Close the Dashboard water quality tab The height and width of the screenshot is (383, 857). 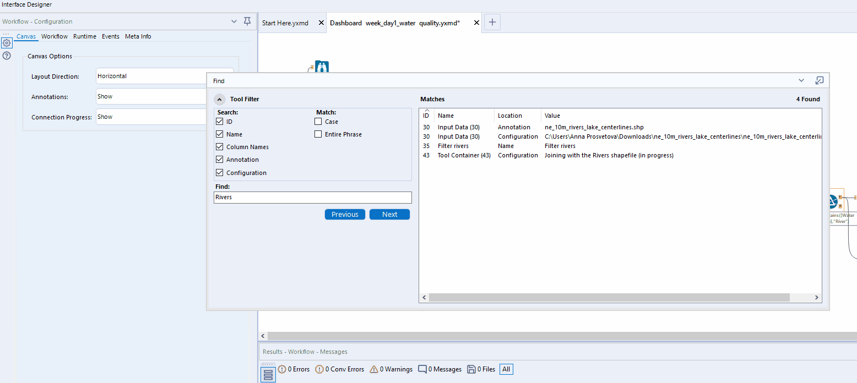click(x=476, y=23)
